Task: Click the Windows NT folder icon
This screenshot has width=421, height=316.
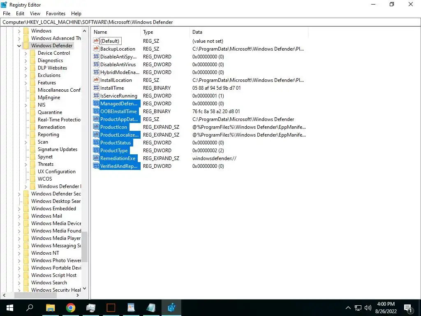Action: click(x=26, y=253)
